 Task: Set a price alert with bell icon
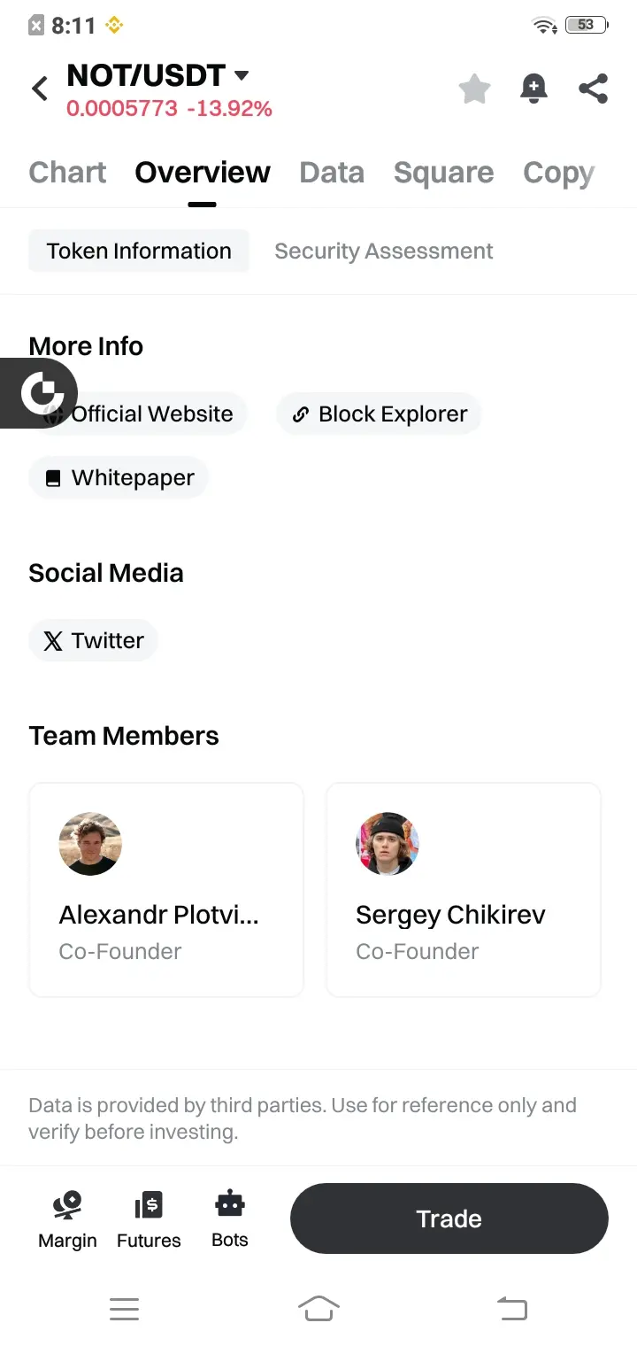tap(533, 89)
